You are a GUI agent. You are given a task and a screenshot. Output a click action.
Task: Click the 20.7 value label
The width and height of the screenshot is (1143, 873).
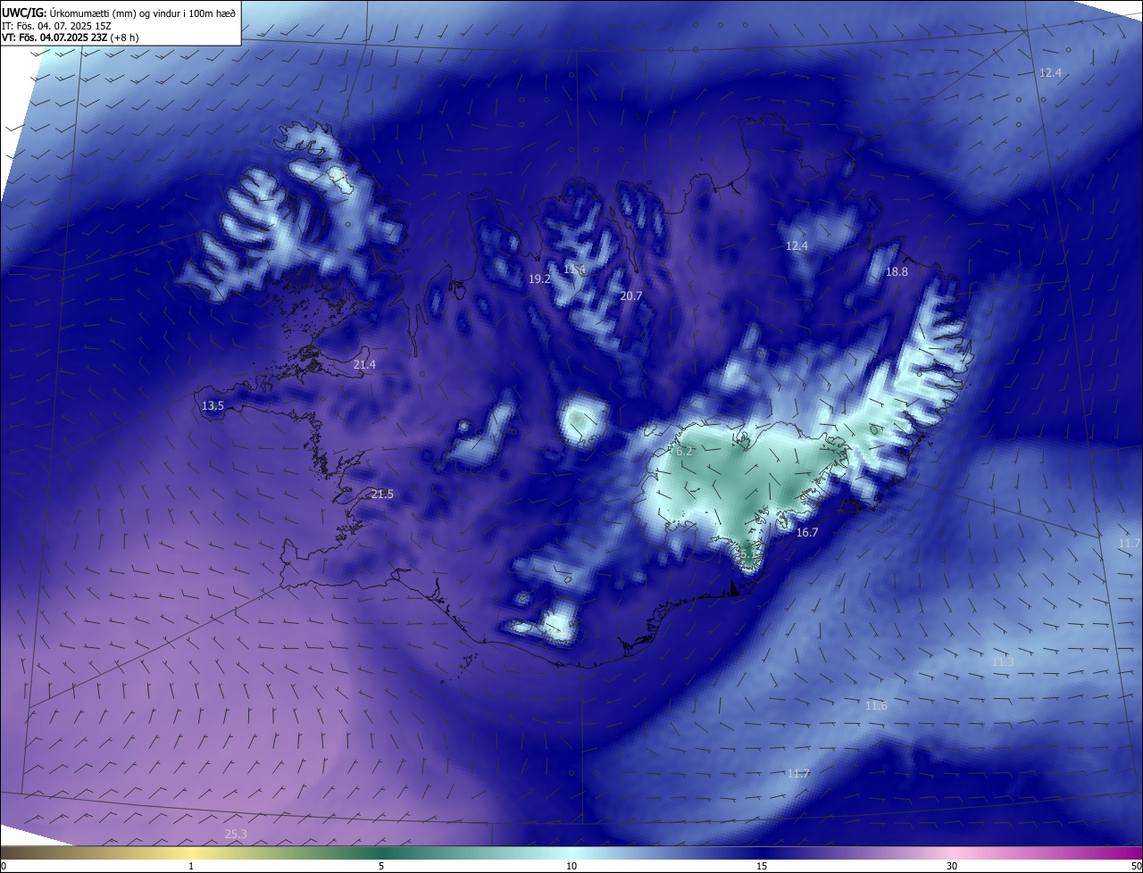pyautogui.click(x=631, y=295)
